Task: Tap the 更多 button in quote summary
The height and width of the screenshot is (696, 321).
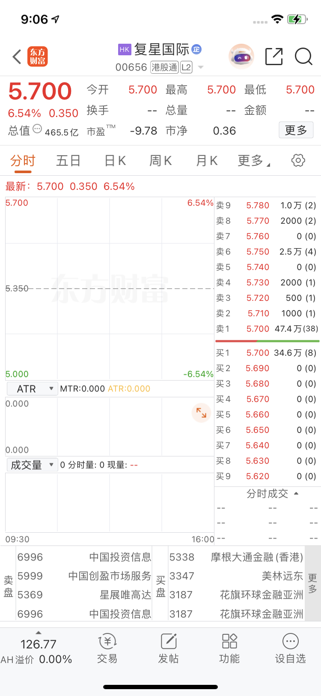Action: pyautogui.click(x=296, y=130)
